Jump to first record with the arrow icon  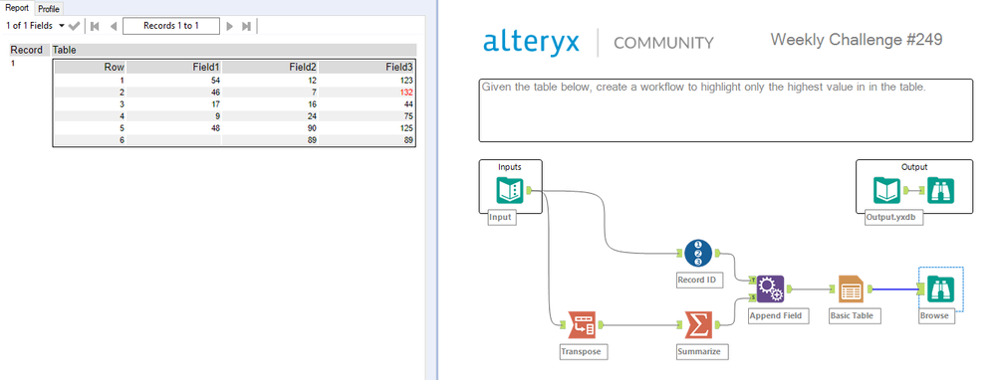(95, 26)
